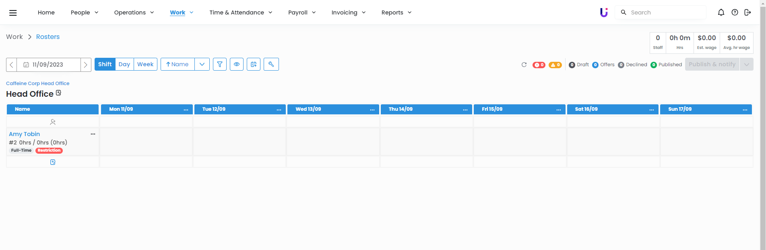This screenshot has width=766, height=250.
Task: Refresh the roster with reload icon
Action: click(x=524, y=65)
